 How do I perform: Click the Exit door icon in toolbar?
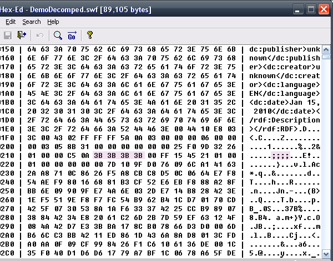tap(22, 35)
